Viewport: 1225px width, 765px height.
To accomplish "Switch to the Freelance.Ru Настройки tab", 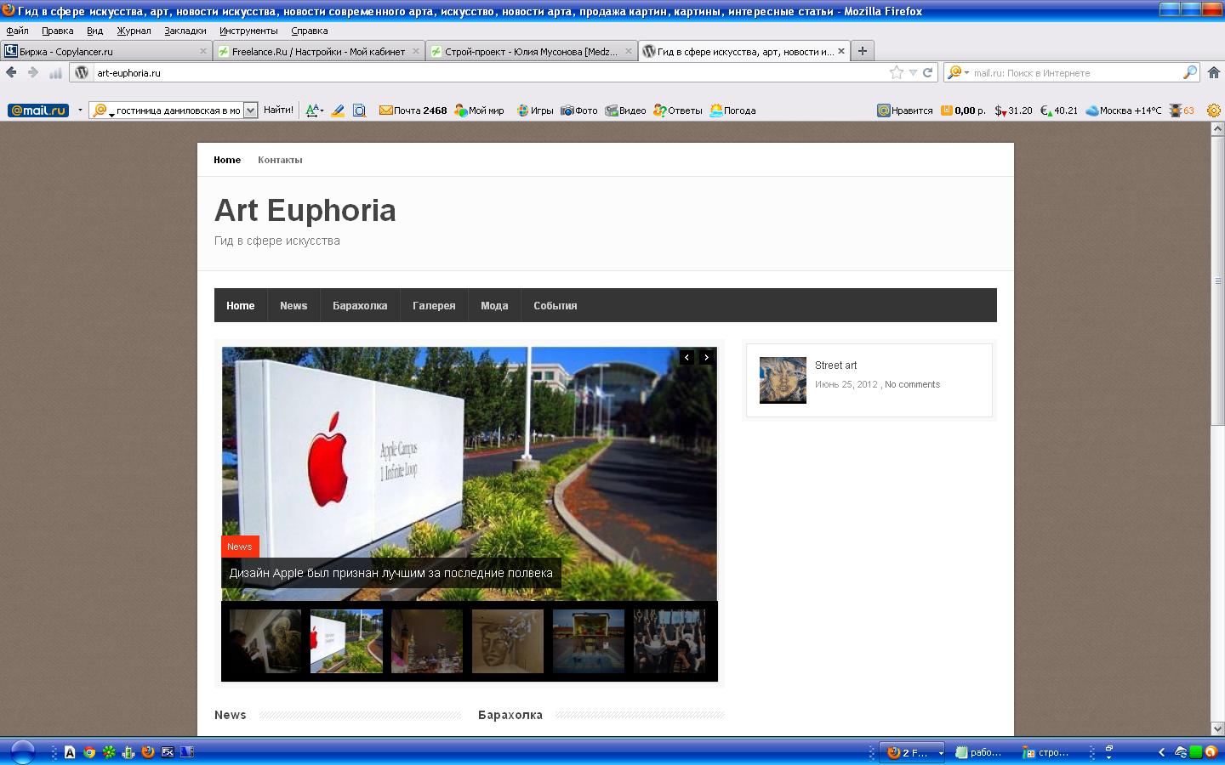I will (x=319, y=52).
